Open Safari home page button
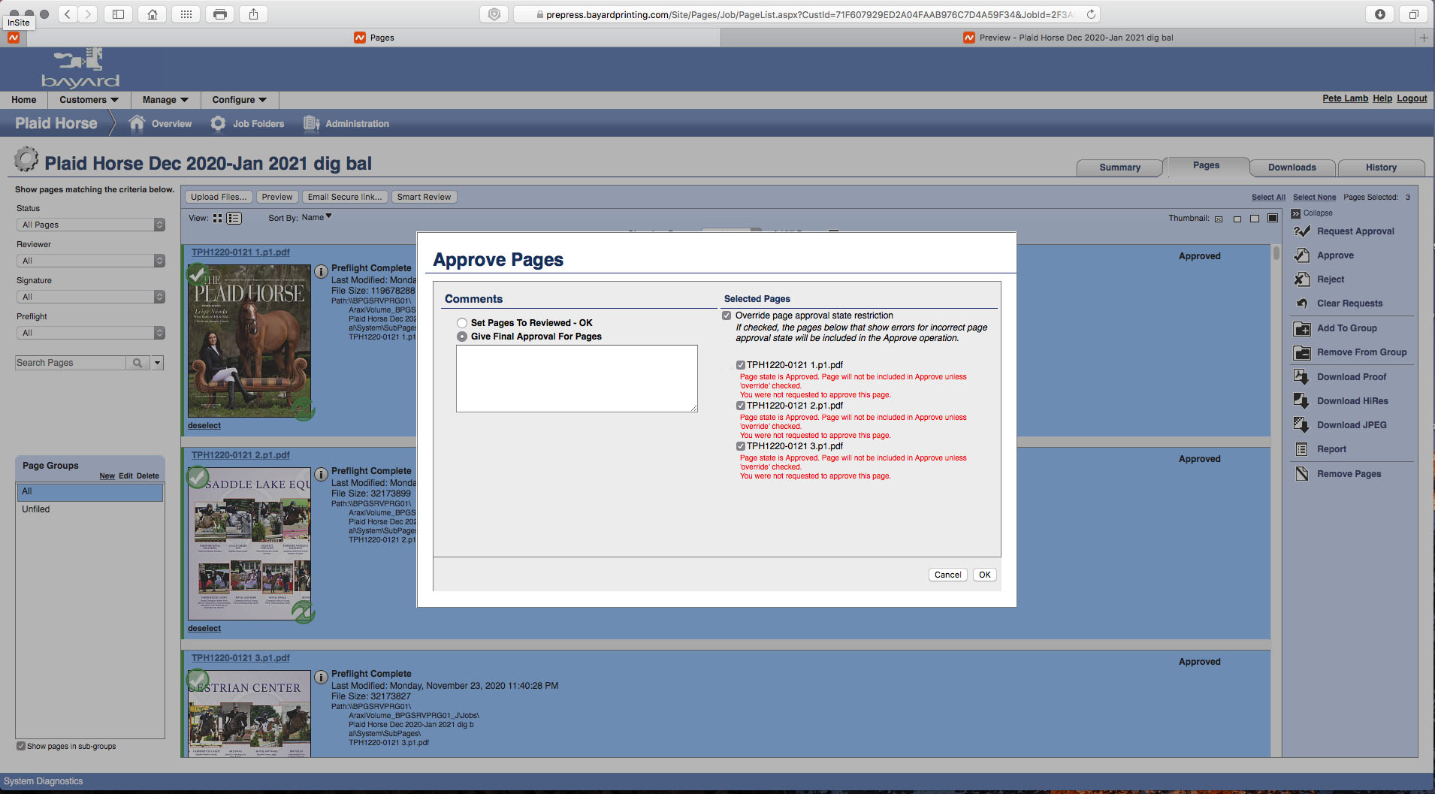The image size is (1435, 794). click(x=153, y=14)
